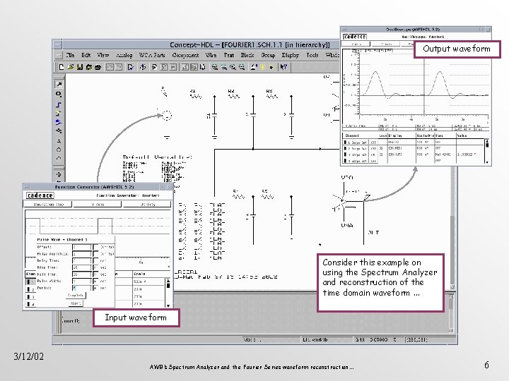Select the arc tool in left palette

(59, 159)
